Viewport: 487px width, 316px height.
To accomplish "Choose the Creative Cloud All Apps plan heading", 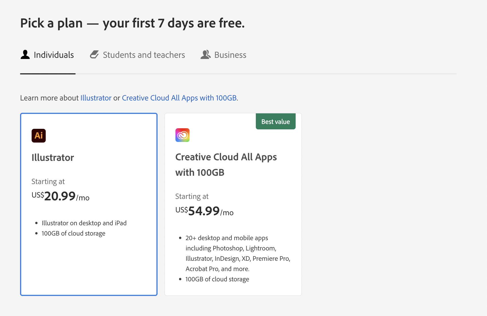I will point(226,165).
